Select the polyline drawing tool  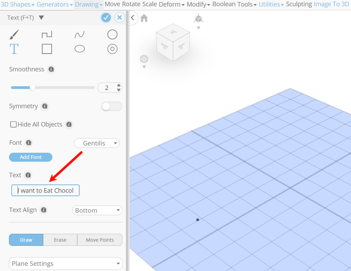(x=47, y=34)
